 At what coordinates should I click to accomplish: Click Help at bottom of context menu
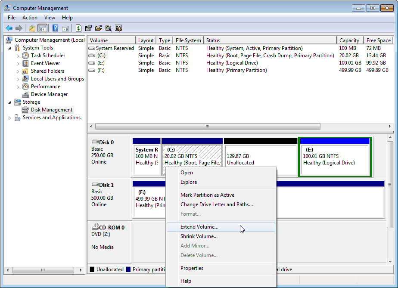221,281
